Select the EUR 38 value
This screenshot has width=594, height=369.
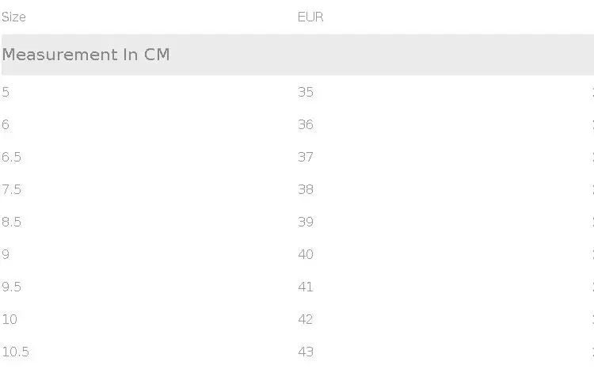coord(306,189)
